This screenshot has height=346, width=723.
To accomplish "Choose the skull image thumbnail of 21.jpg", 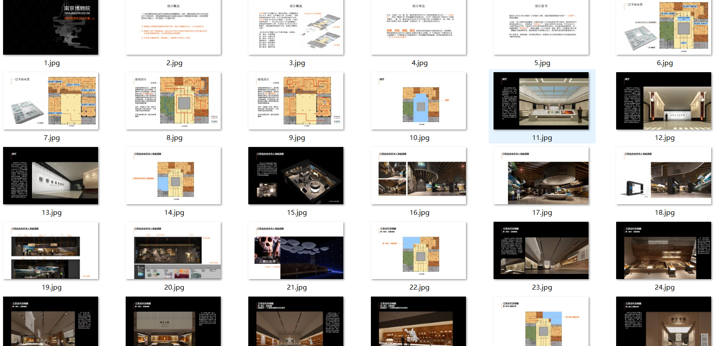I will [x=296, y=251].
